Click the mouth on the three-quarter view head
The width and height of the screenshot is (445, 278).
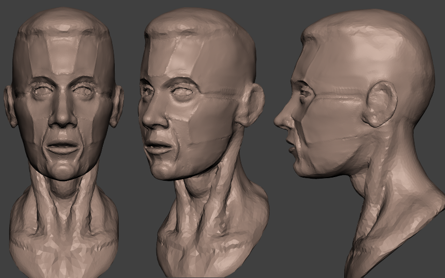pyautogui.click(x=158, y=147)
